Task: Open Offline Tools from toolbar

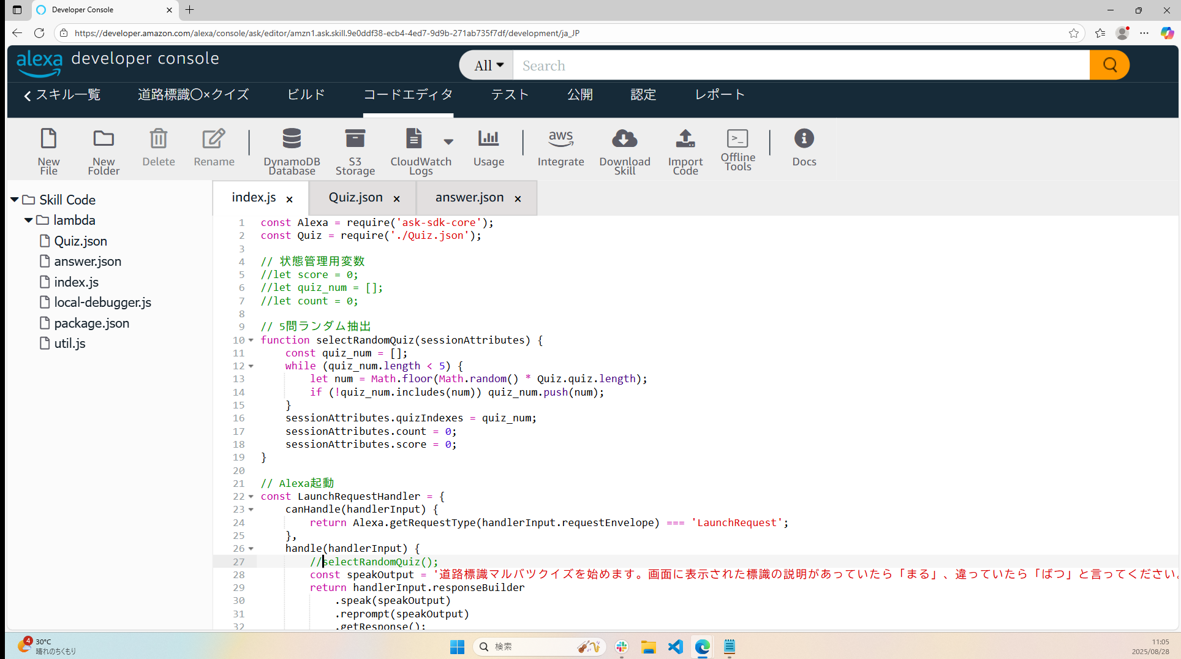Action: coord(738,140)
